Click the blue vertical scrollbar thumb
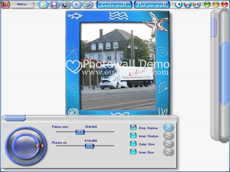Screen dimensions: 230x172 (x=224, y=73)
